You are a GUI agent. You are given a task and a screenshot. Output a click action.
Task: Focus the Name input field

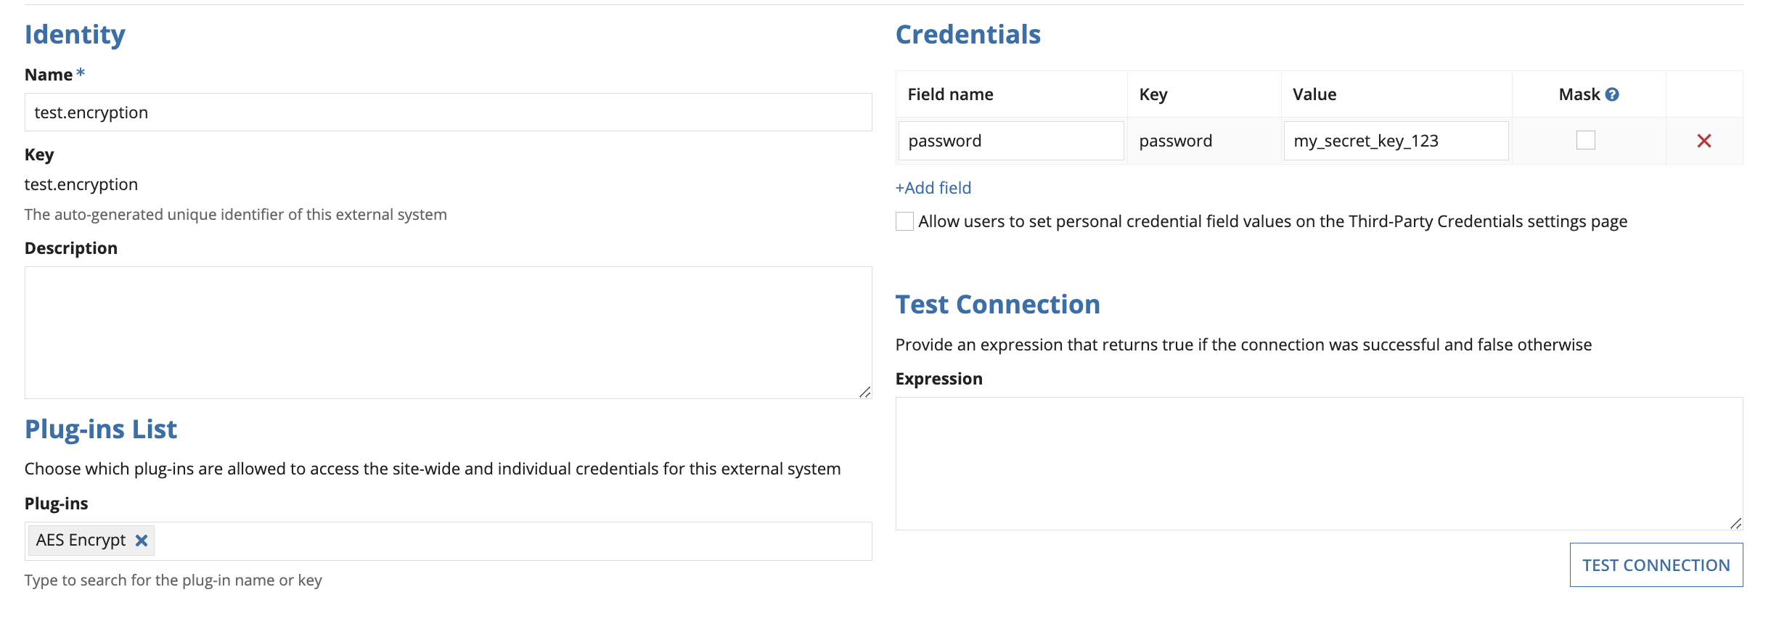point(449,112)
